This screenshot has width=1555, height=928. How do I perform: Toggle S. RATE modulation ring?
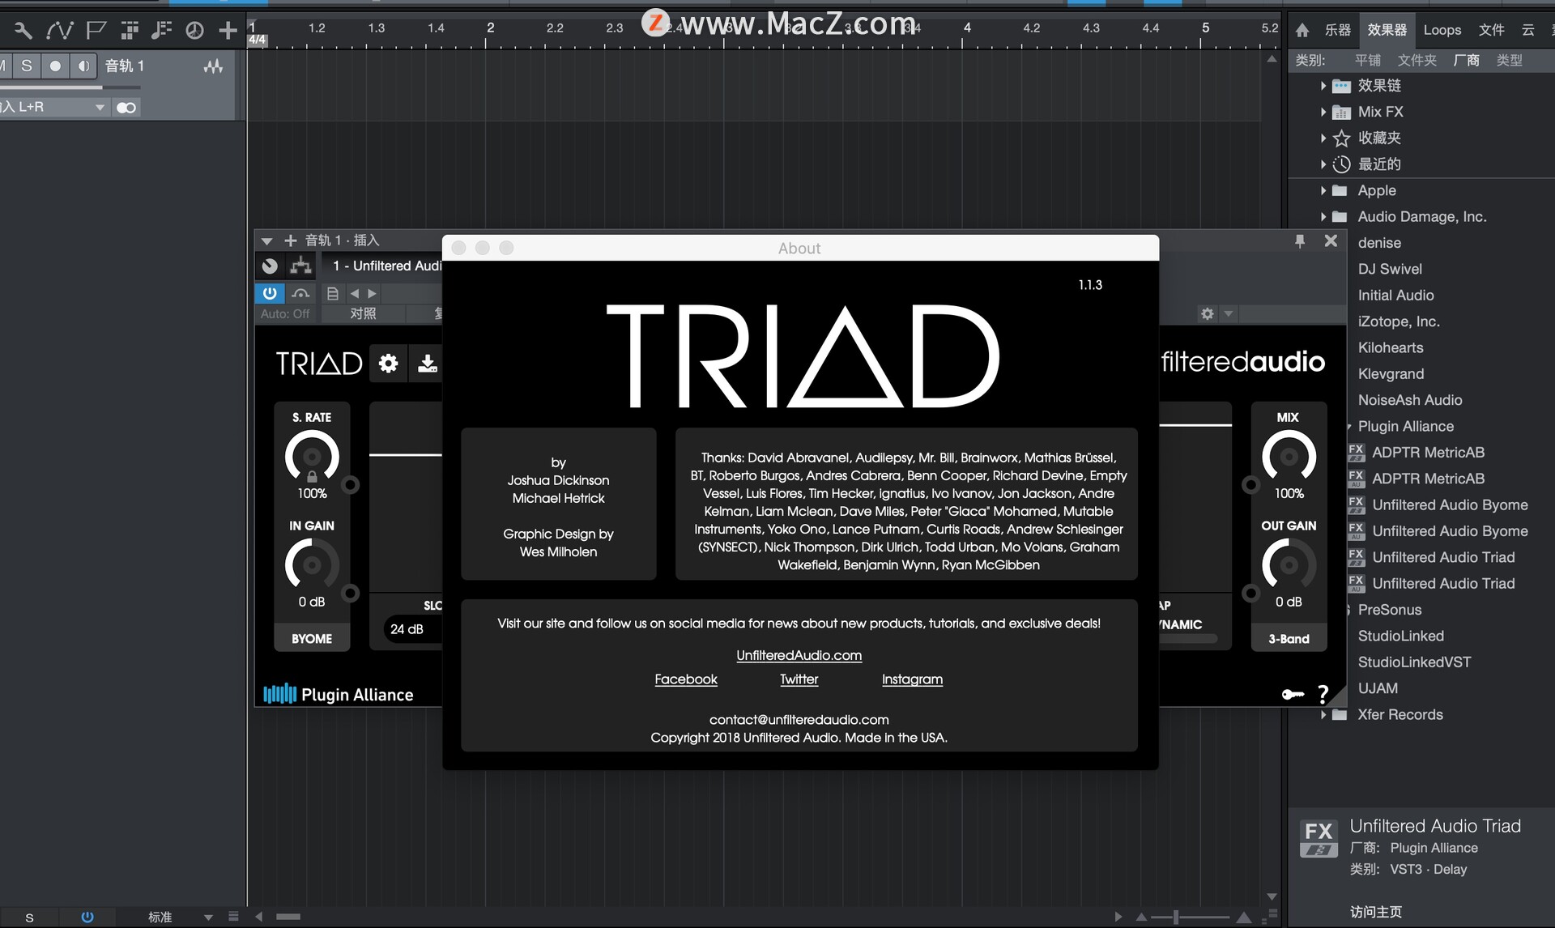click(351, 485)
